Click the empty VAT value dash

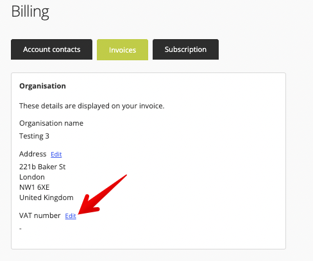[x=21, y=229]
